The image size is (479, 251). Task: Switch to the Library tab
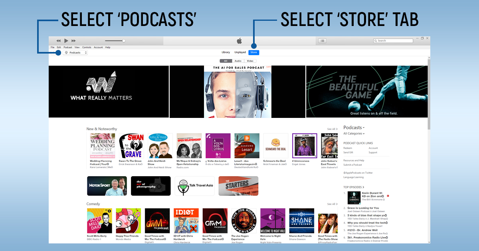pyautogui.click(x=226, y=52)
